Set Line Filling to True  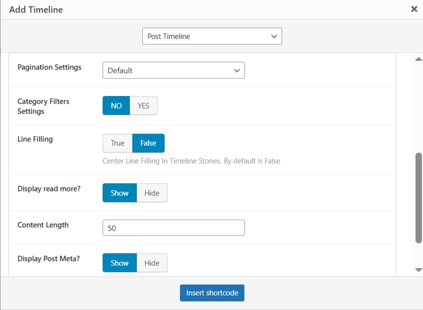pos(118,143)
